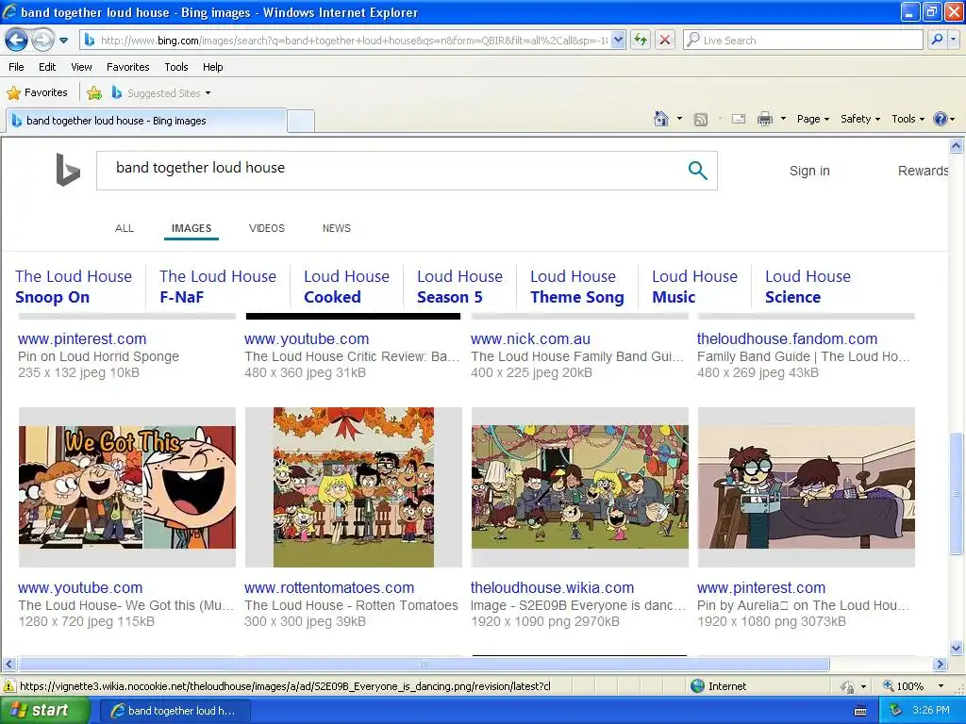Open recent pages dropdown next to Forward
The image size is (966, 724).
[x=63, y=41]
